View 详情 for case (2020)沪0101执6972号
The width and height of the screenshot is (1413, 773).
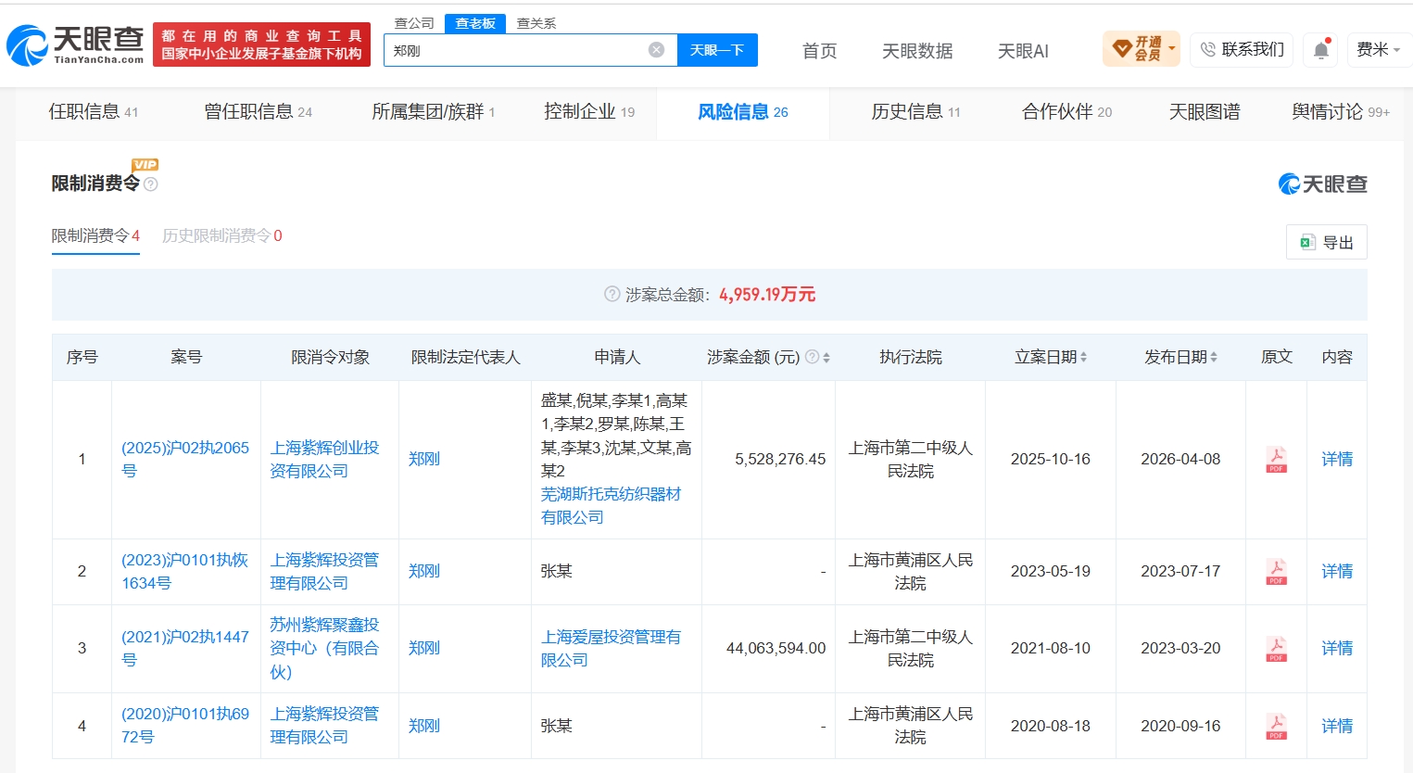click(x=1337, y=726)
